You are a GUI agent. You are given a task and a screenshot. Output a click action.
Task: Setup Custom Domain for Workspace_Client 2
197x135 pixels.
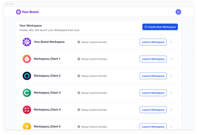[x=94, y=76]
